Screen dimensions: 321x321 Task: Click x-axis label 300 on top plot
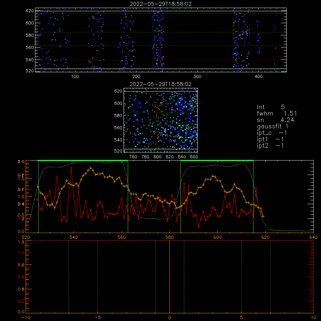pyautogui.click(x=197, y=77)
